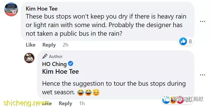Open the 2h timestamp link
Image resolution: width=210 pixels, height=108 pixels.
[65, 45]
